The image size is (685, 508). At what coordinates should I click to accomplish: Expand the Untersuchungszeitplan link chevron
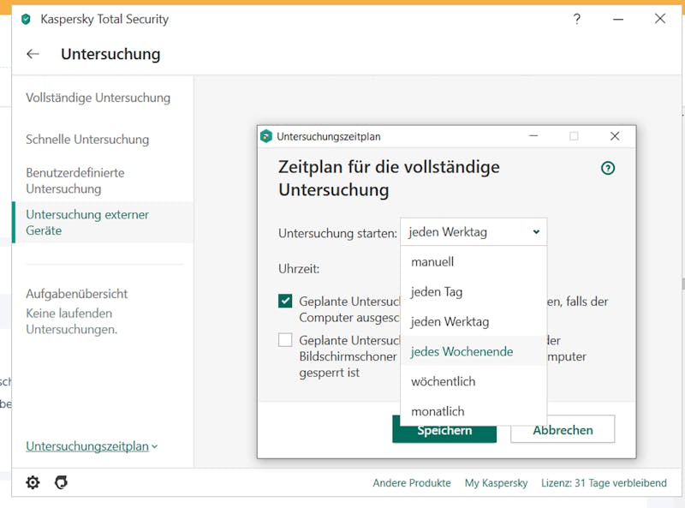tap(155, 447)
